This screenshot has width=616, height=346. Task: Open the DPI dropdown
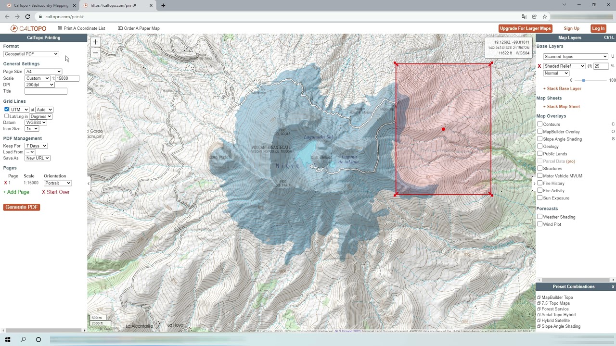[39, 85]
